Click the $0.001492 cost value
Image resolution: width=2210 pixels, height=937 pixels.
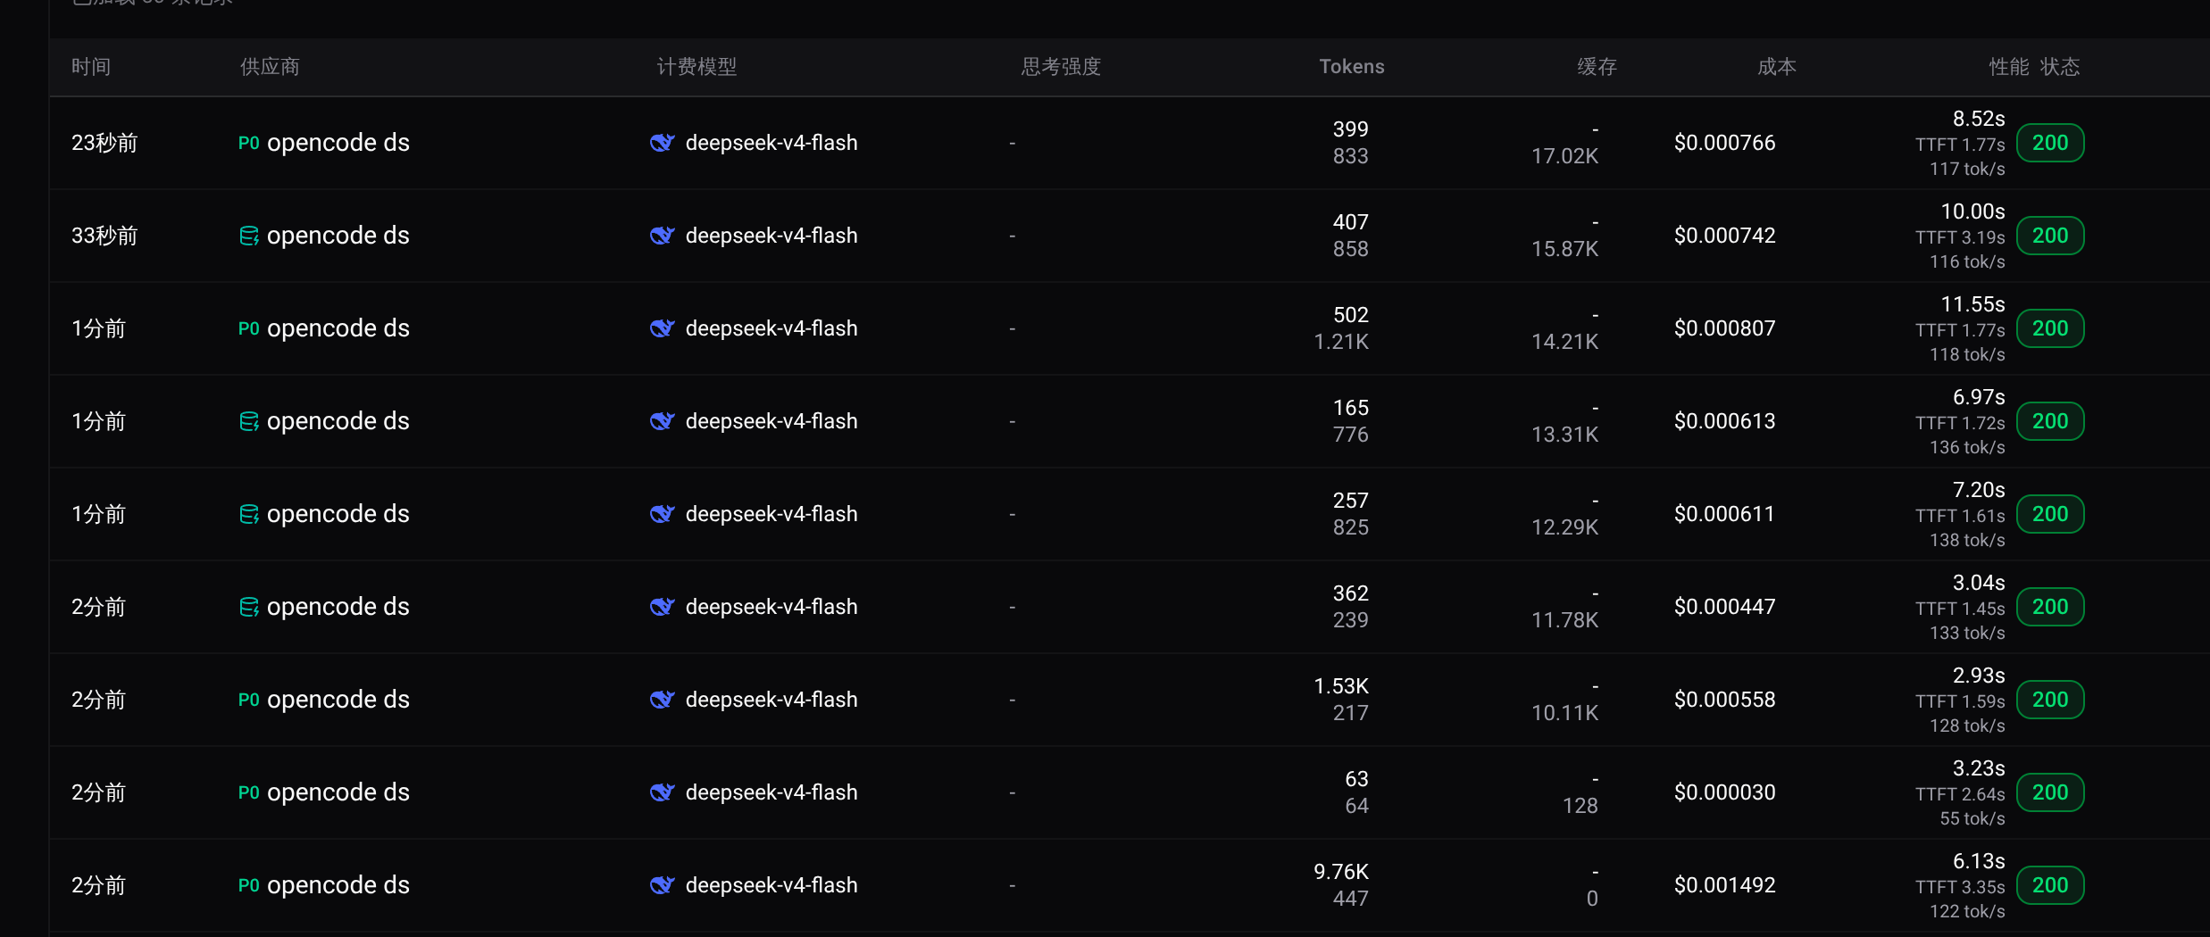click(1725, 885)
